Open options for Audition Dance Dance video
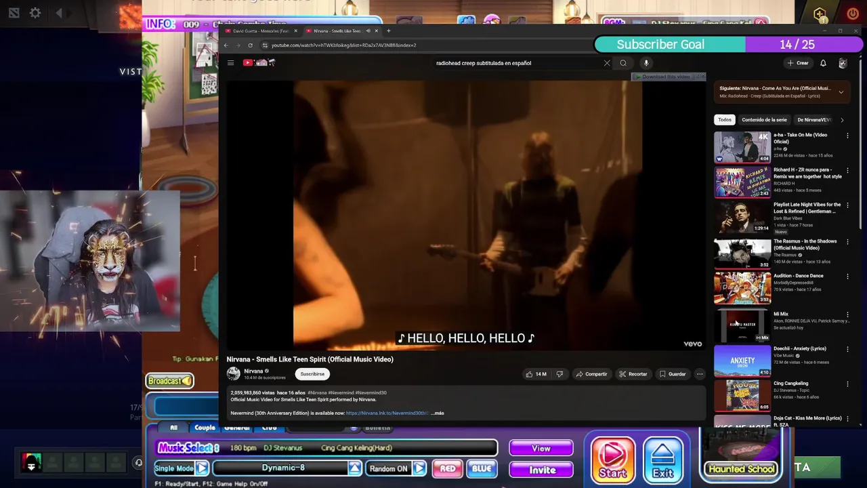The height and width of the screenshot is (488, 867). pos(847,277)
